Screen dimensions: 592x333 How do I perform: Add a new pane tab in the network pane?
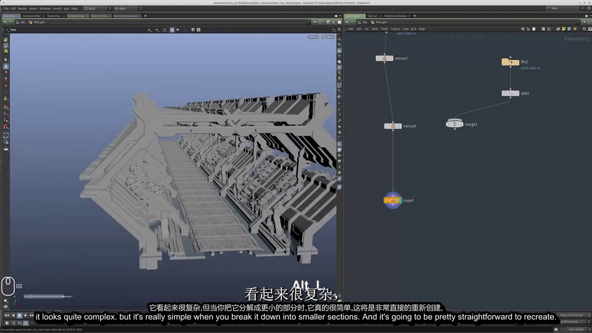(x=414, y=16)
